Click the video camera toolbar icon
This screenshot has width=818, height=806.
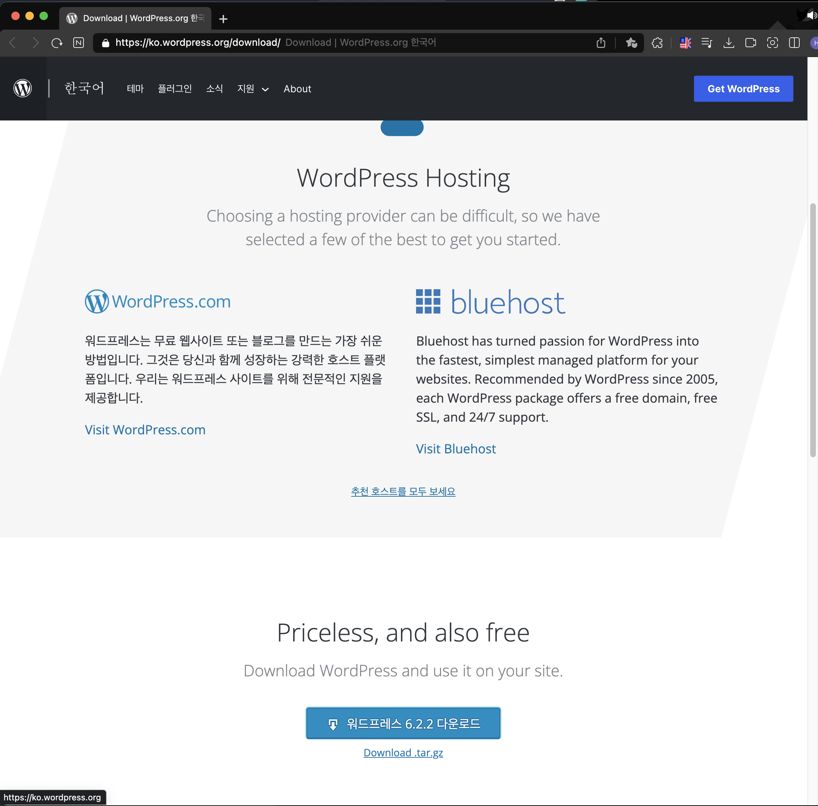point(750,43)
